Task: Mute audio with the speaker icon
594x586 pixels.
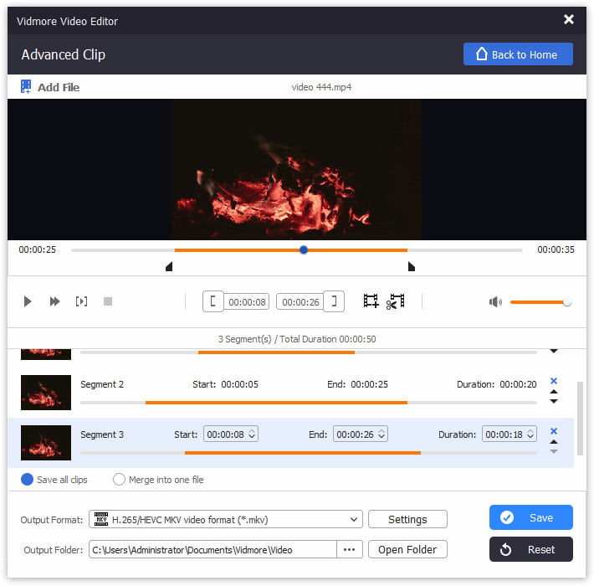Action: pyautogui.click(x=495, y=301)
